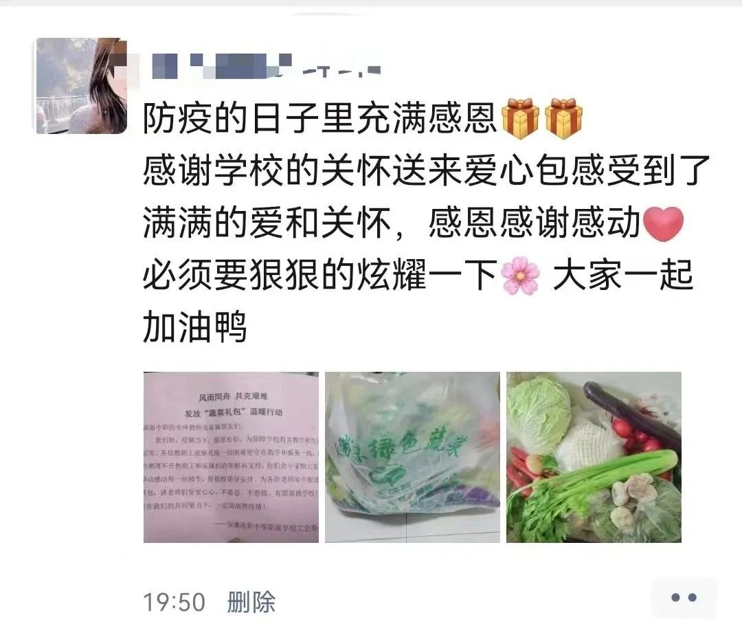The height and width of the screenshot is (635, 742).
Task: Tap the phrase 大家一起
Action: 623,275
